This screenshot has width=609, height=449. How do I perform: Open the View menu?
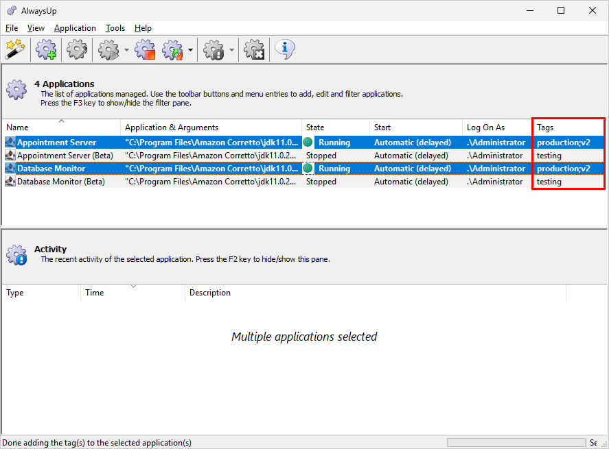point(36,28)
